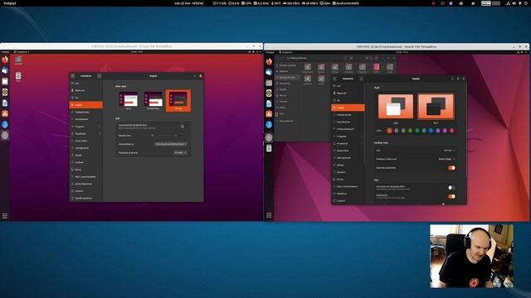Expand Privacy row chevron in left Settings sidebar
Image resolution: width=531 pixels, height=298 pixels.
click(100, 133)
